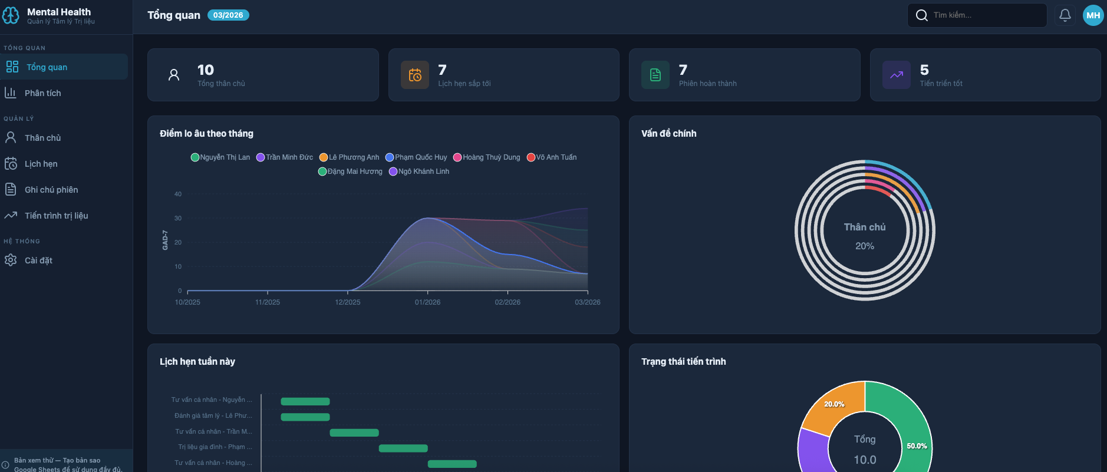This screenshot has width=1107, height=472.
Task: Click the green document icon for completed sessions
Action: [655, 75]
